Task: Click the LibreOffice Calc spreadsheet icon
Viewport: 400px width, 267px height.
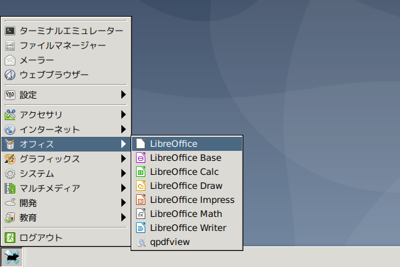Action: pos(141,172)
